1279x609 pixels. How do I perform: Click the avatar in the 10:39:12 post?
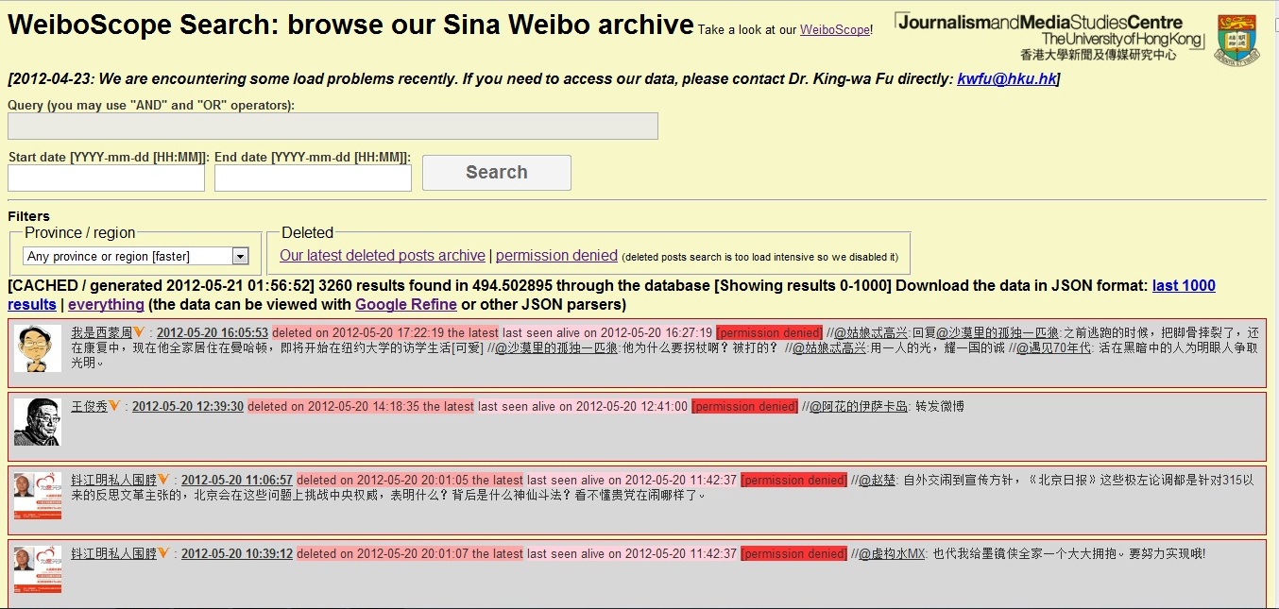pos(38,570)
